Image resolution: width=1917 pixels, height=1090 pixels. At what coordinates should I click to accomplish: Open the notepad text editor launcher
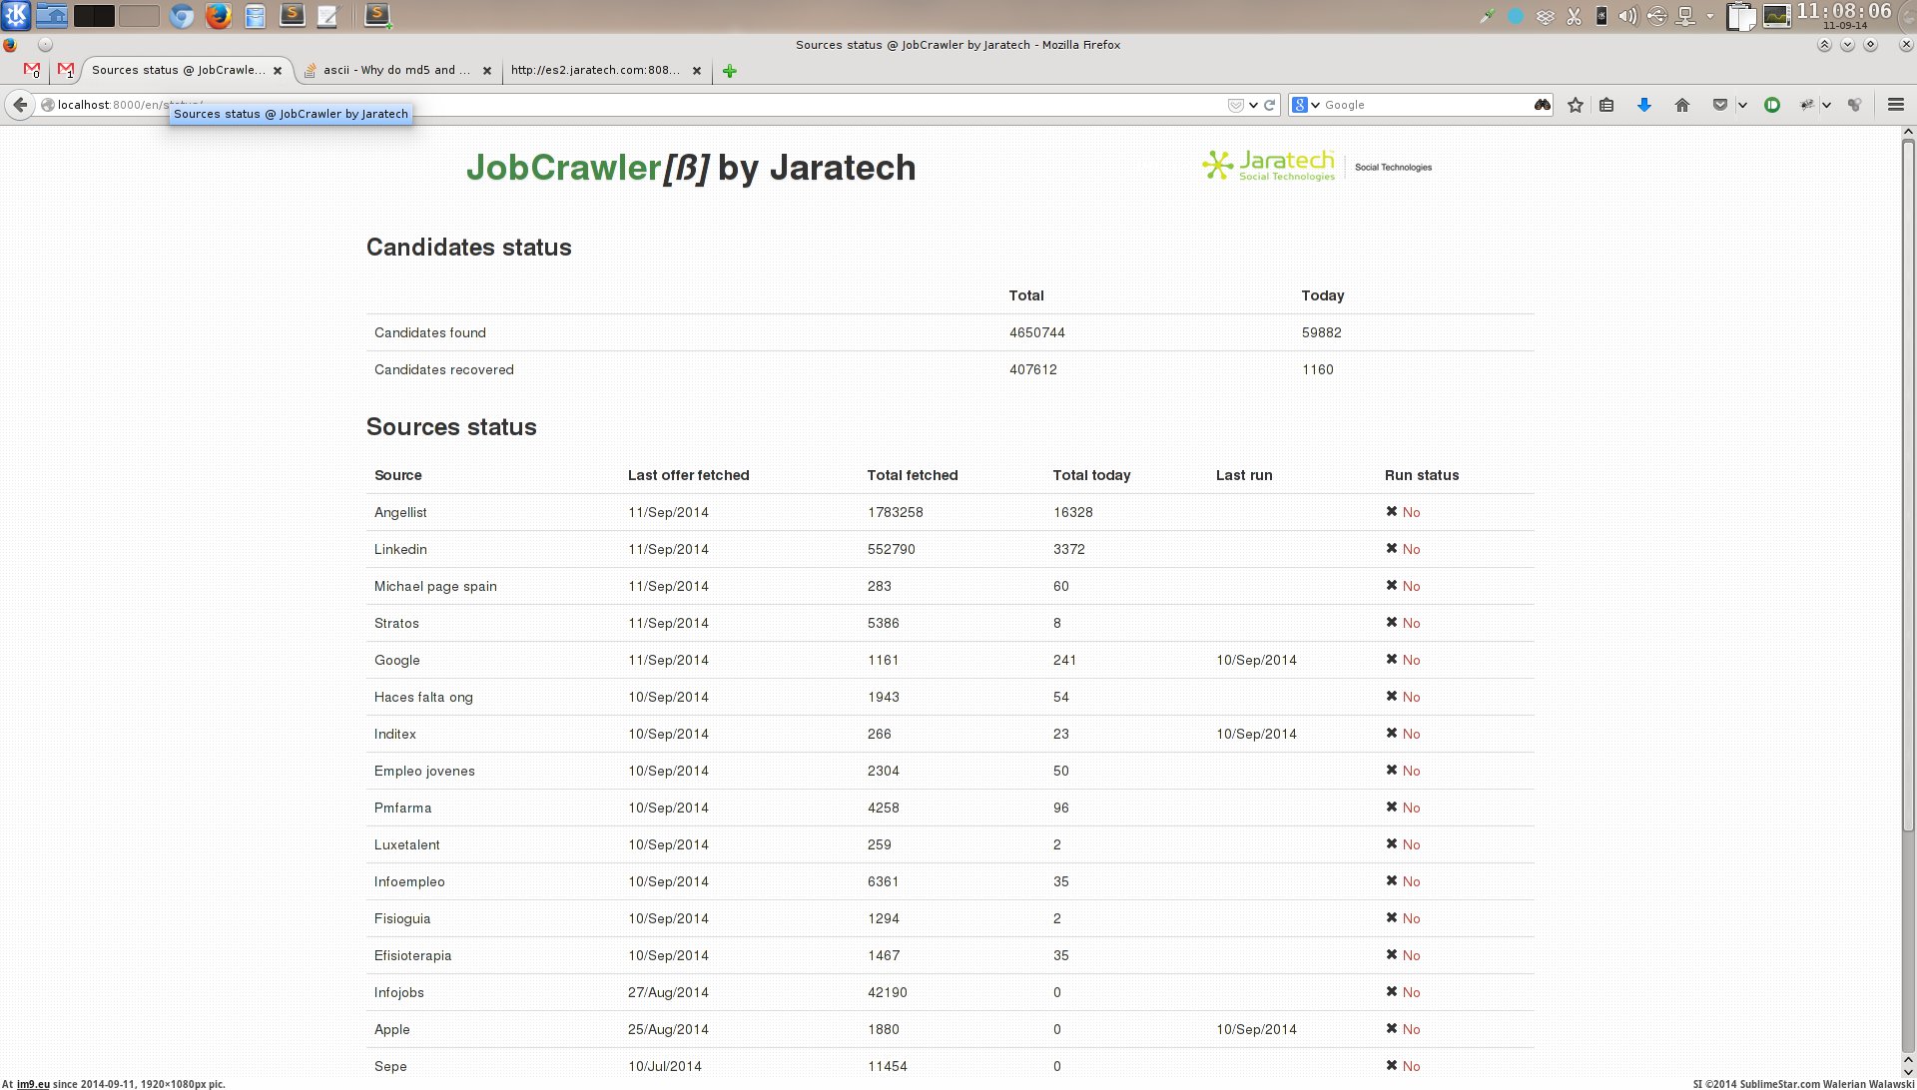(x=328, y=16)
